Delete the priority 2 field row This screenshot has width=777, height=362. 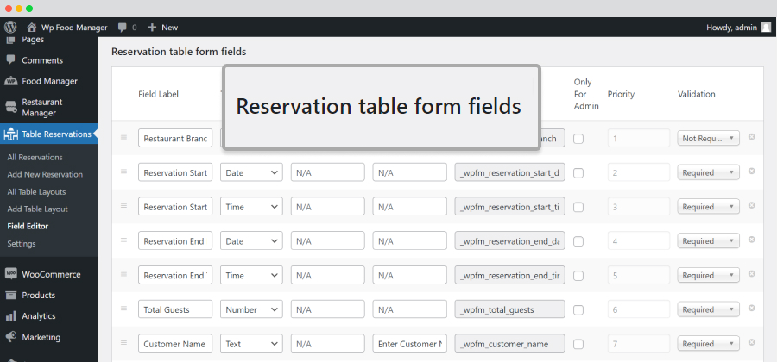(751, 172)
